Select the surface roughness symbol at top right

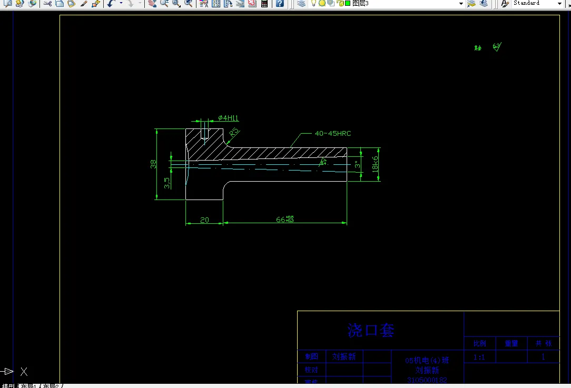pyautogui.click(x=497, y=47)
